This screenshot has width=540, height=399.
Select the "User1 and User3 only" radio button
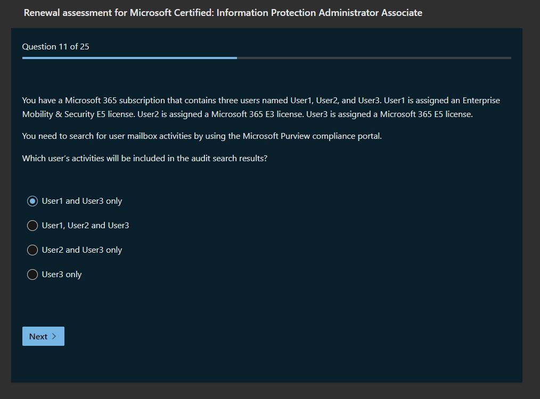tap(32, 201)
